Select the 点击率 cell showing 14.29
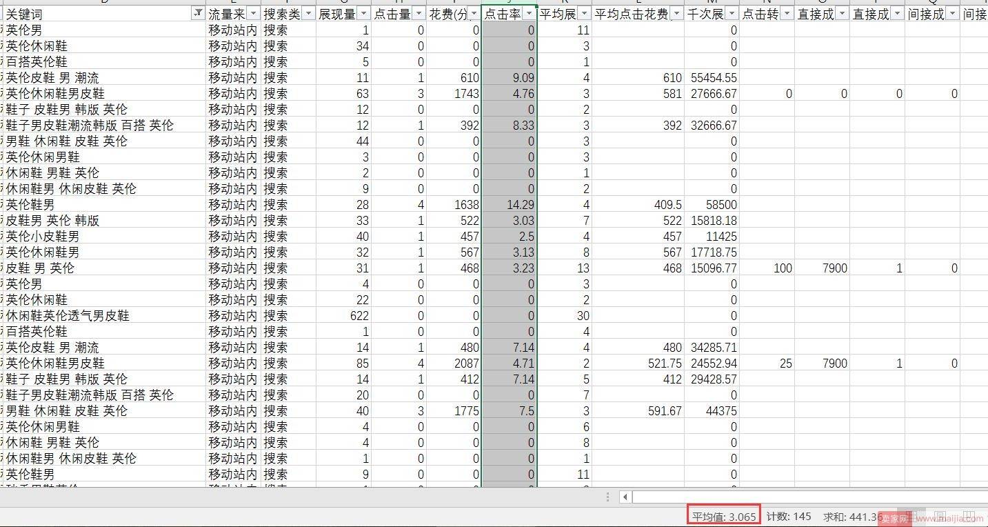Image resolution: width=988 pixels, height=527 pixels. 509,204
